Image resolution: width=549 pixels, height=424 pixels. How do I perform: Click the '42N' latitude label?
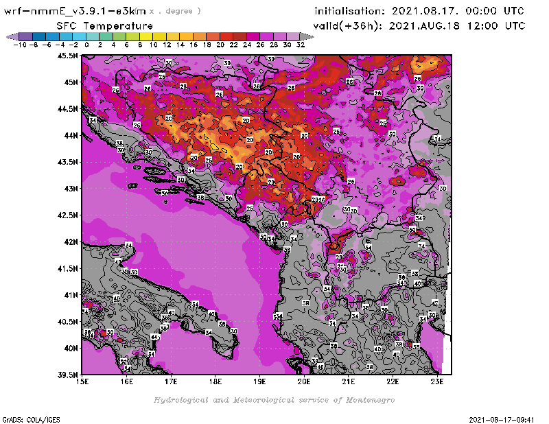tap(71, 242)
